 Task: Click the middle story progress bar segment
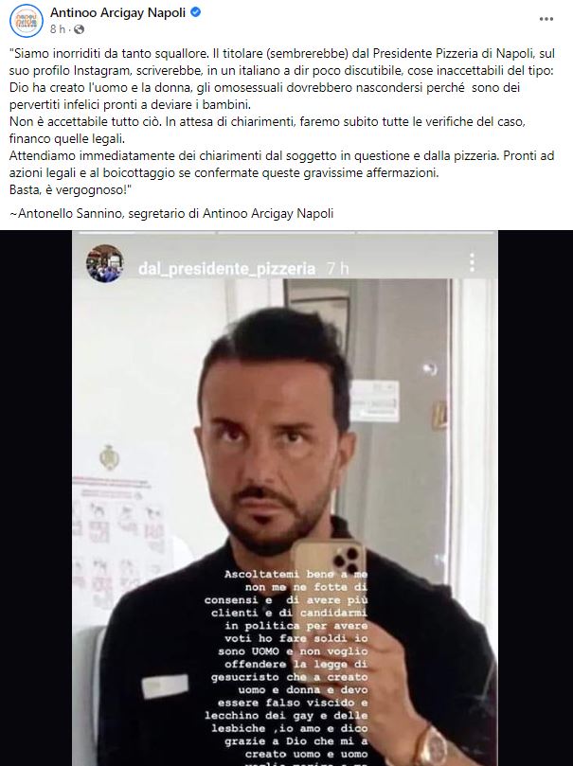pos(286,233)
